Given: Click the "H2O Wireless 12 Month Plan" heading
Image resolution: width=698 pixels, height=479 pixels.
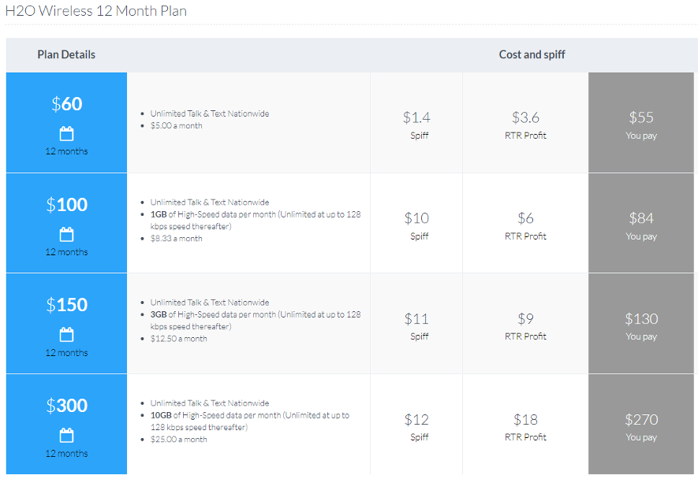Looking at the screenshot, I should [x=96, y=11].
